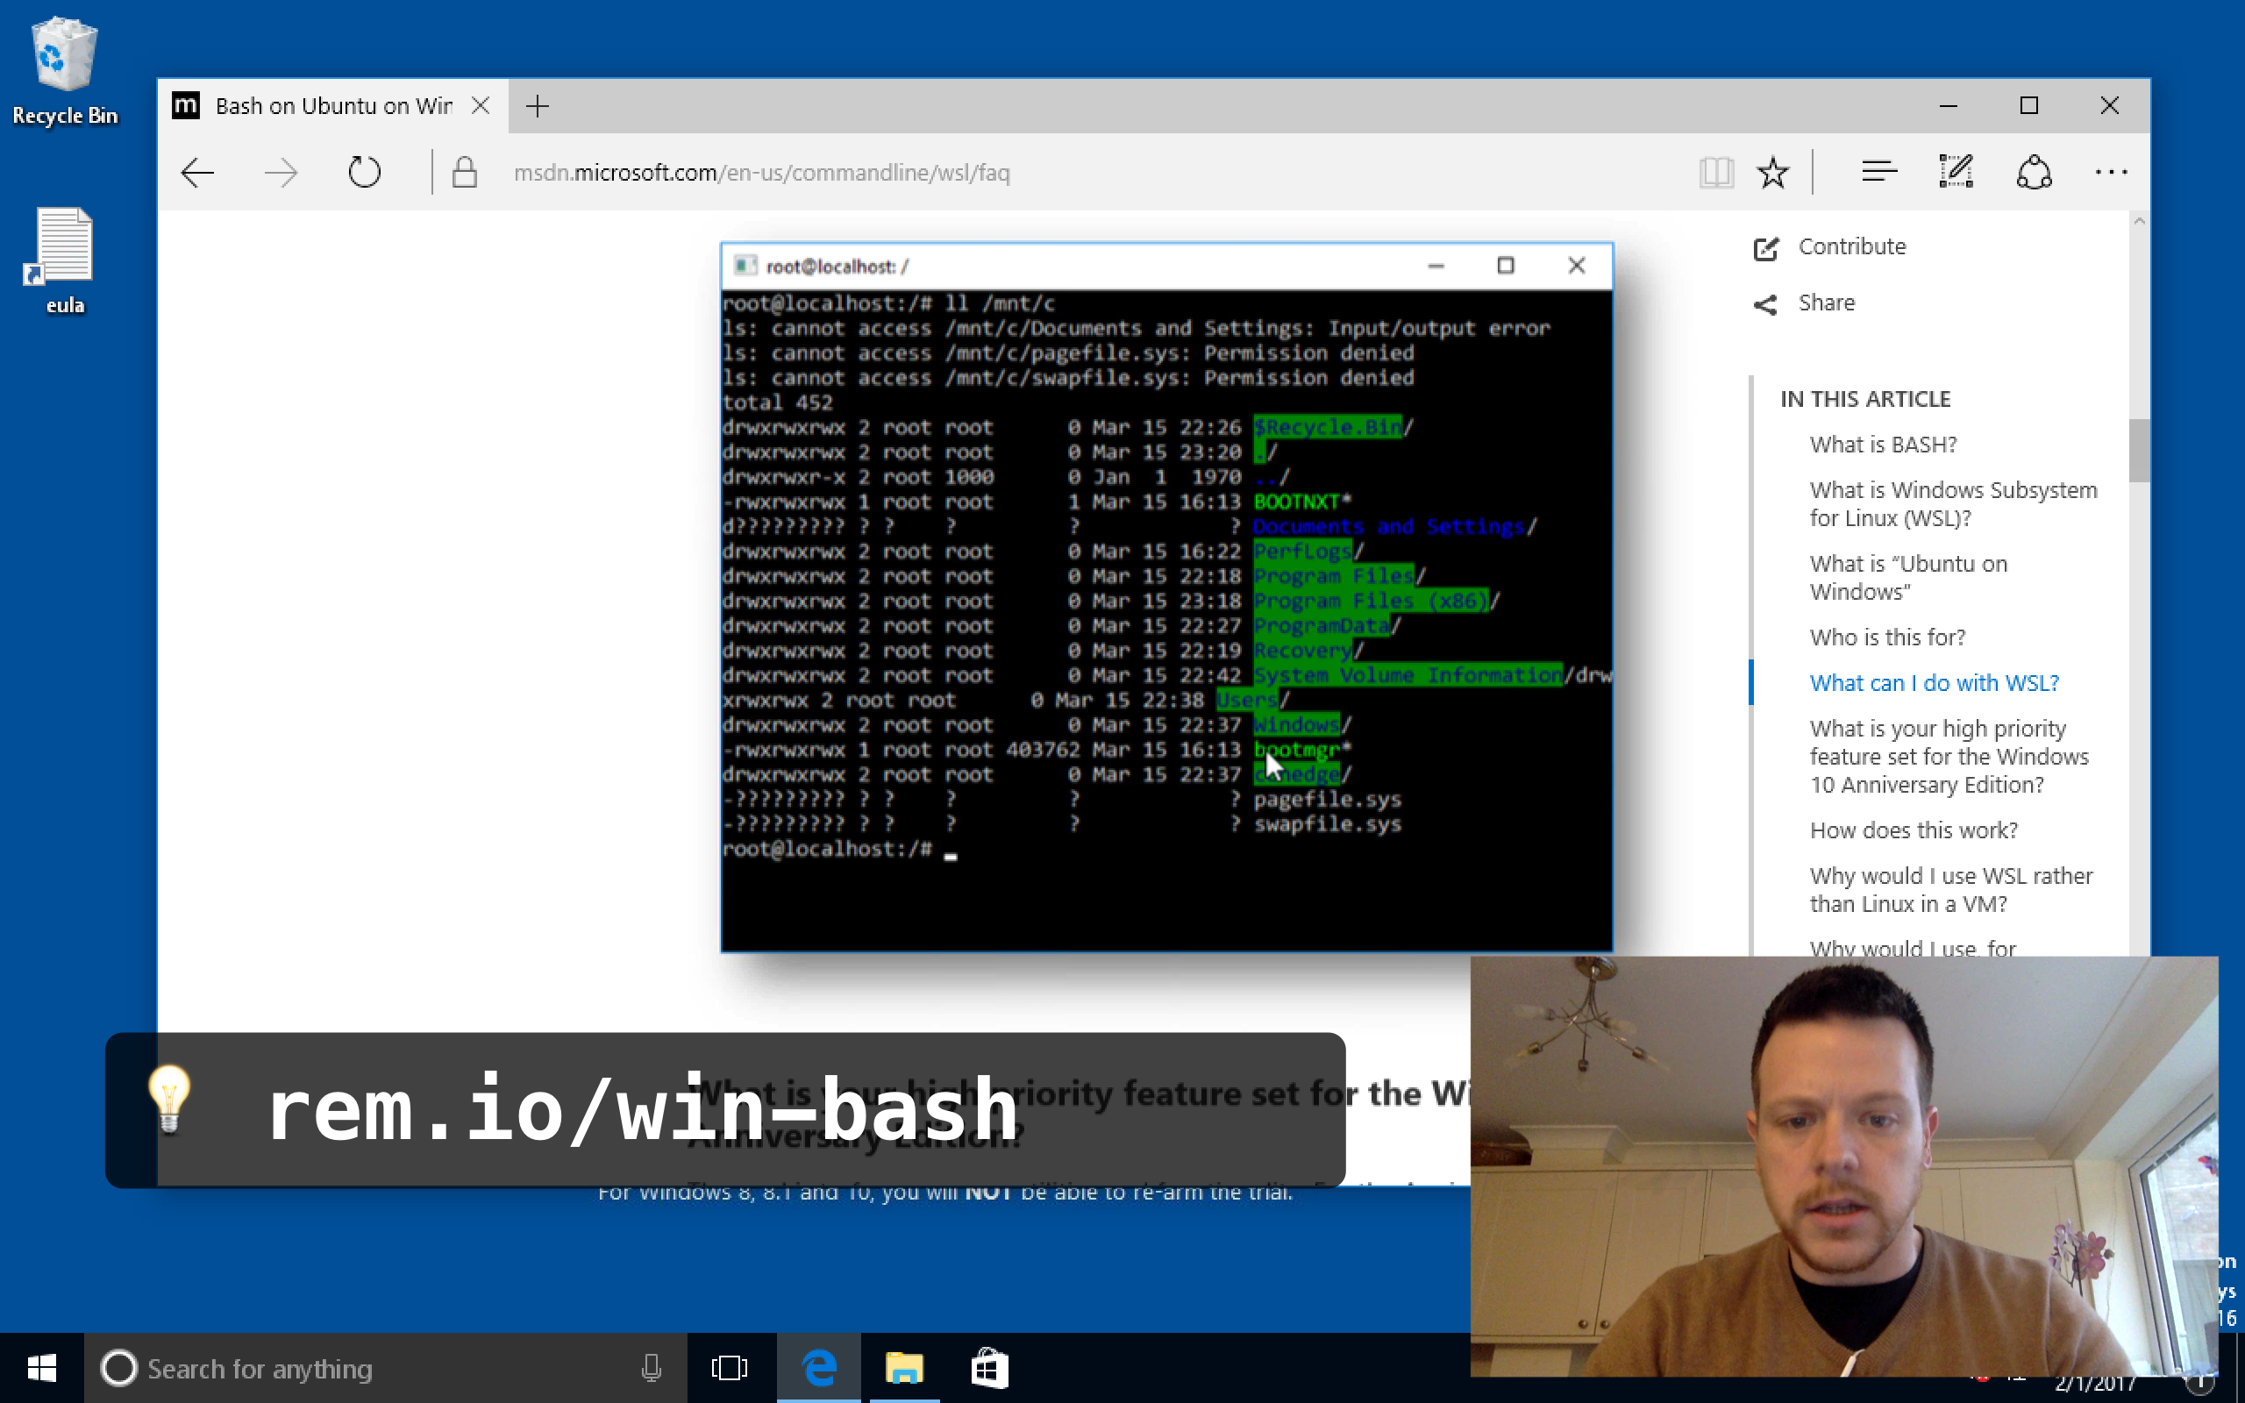Image resolution: width=2245 pixels, height=1403 pixels.
Task: Open Task View from taskbar
Action: point(729,1369)
